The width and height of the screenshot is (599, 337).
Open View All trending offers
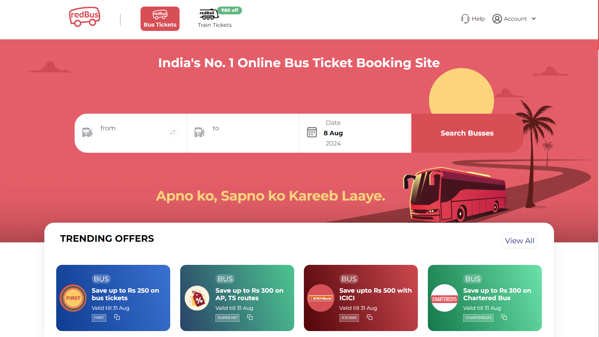point(520,241)
